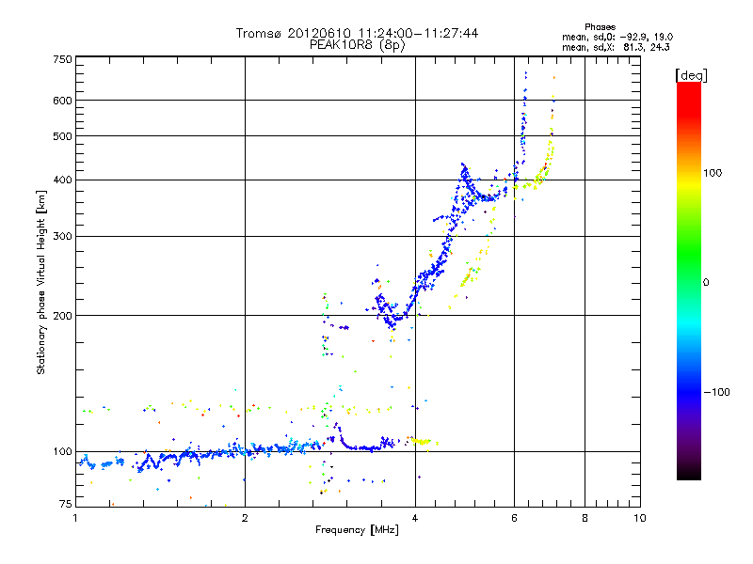Click the black bottom of the colorbar

coord(689,473)
